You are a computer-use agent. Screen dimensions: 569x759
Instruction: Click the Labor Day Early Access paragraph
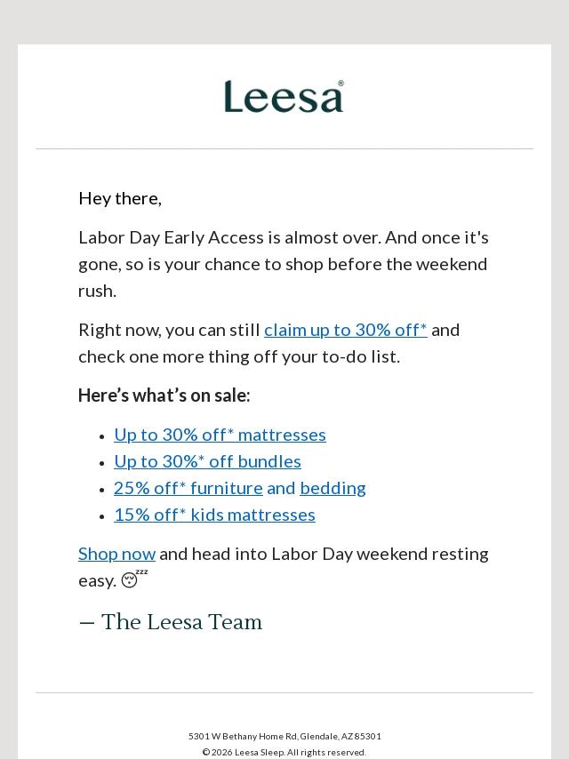tap(284, 264)
